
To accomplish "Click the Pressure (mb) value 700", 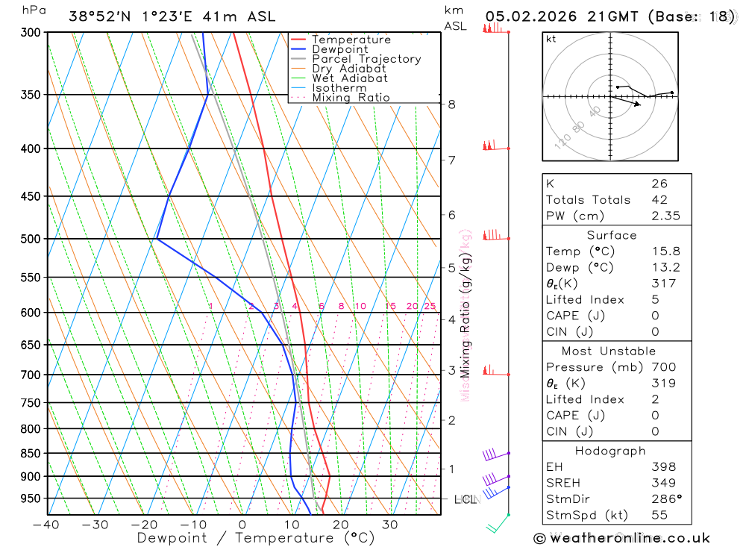I will pos(664,367).
